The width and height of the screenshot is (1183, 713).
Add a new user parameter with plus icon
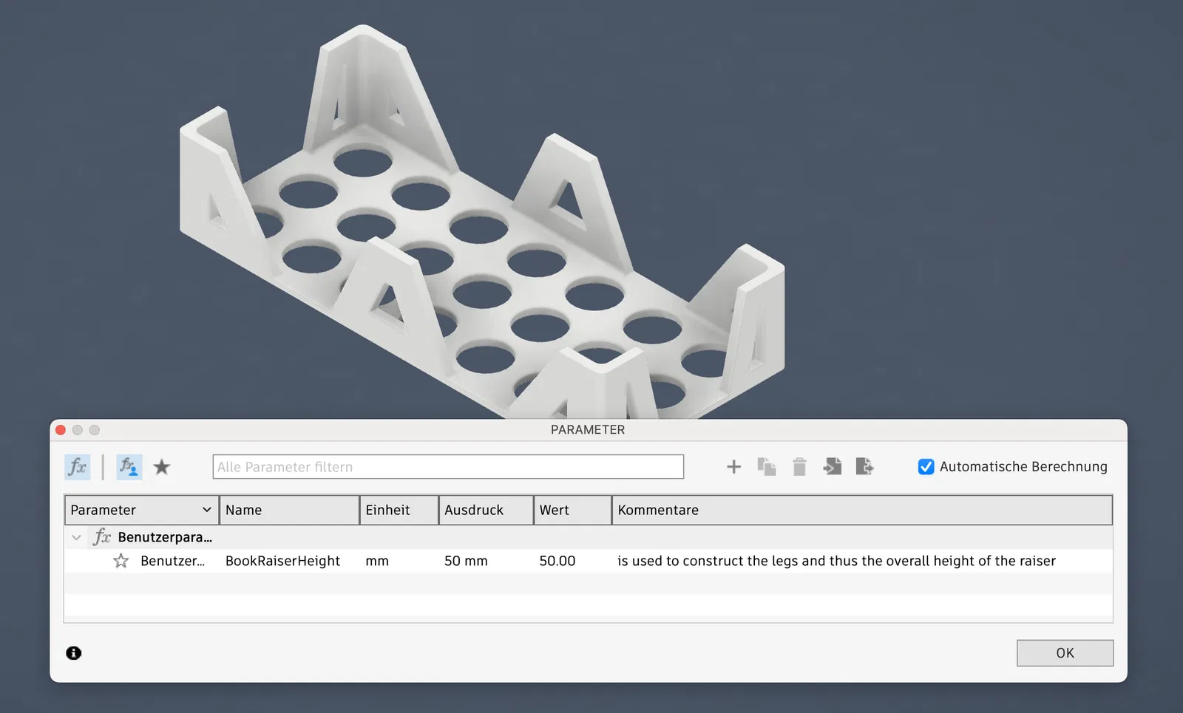733,467
